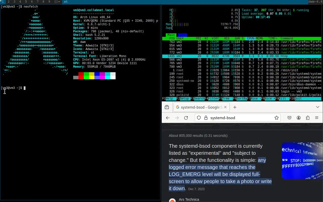The width and height of the screenshot is (323, 202).
Task: Open the blue screen thumbnail image
Action: (302, 161)
